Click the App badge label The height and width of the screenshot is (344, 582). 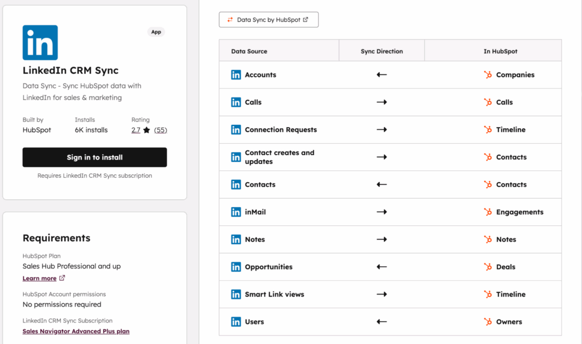pos(156,32)
